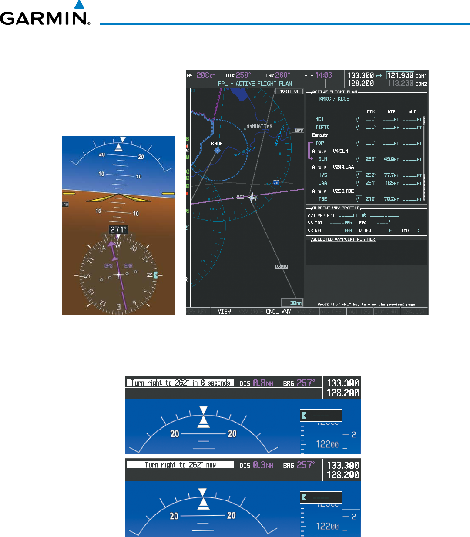Image resolution: width=470 pixels, height=537 pixels.
Task: Click the DIS 0.8NM readout
Action: click(257, 383)
